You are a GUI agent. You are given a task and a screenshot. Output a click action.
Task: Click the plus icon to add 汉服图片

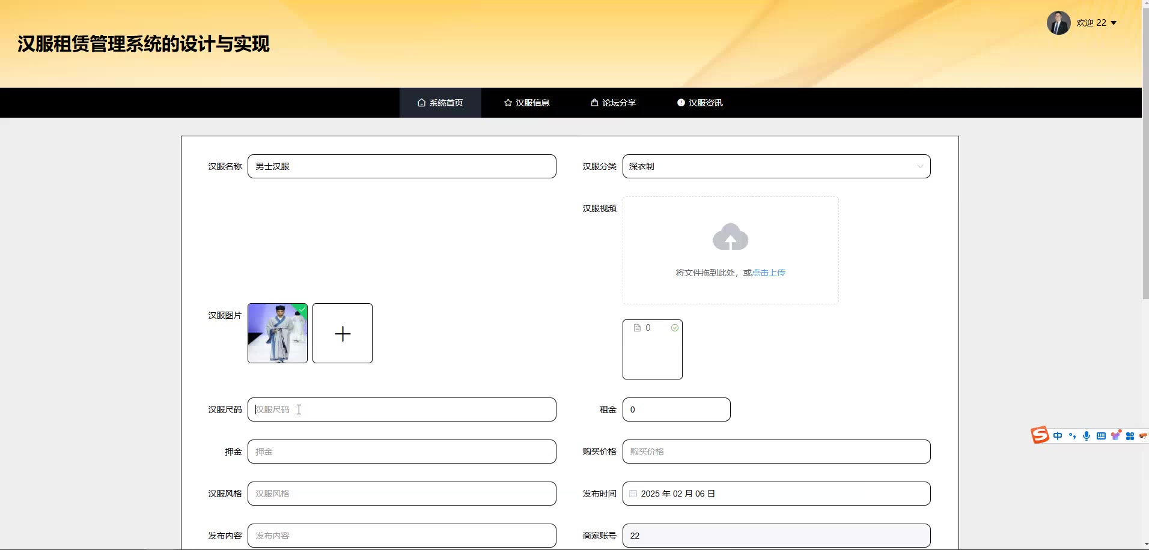click(343, 333)
